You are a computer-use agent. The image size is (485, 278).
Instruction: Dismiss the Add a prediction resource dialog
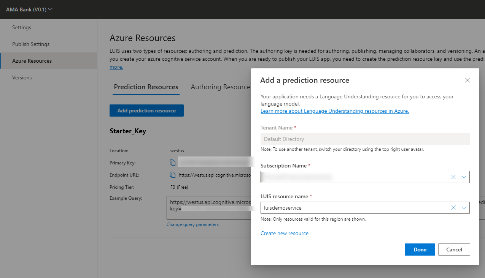pyautogui.click(x=467, y=80)
